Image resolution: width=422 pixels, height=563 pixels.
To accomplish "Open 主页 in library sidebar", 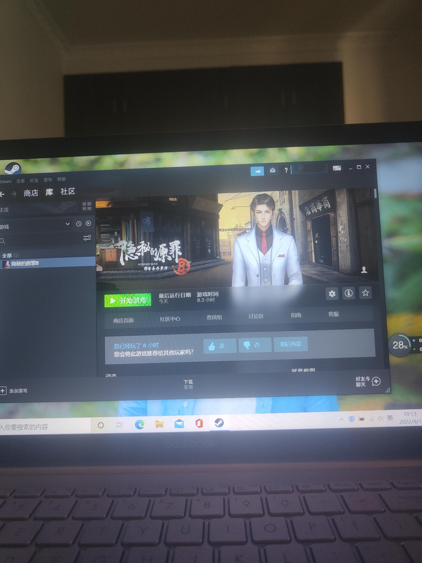I will coord(4,210).
